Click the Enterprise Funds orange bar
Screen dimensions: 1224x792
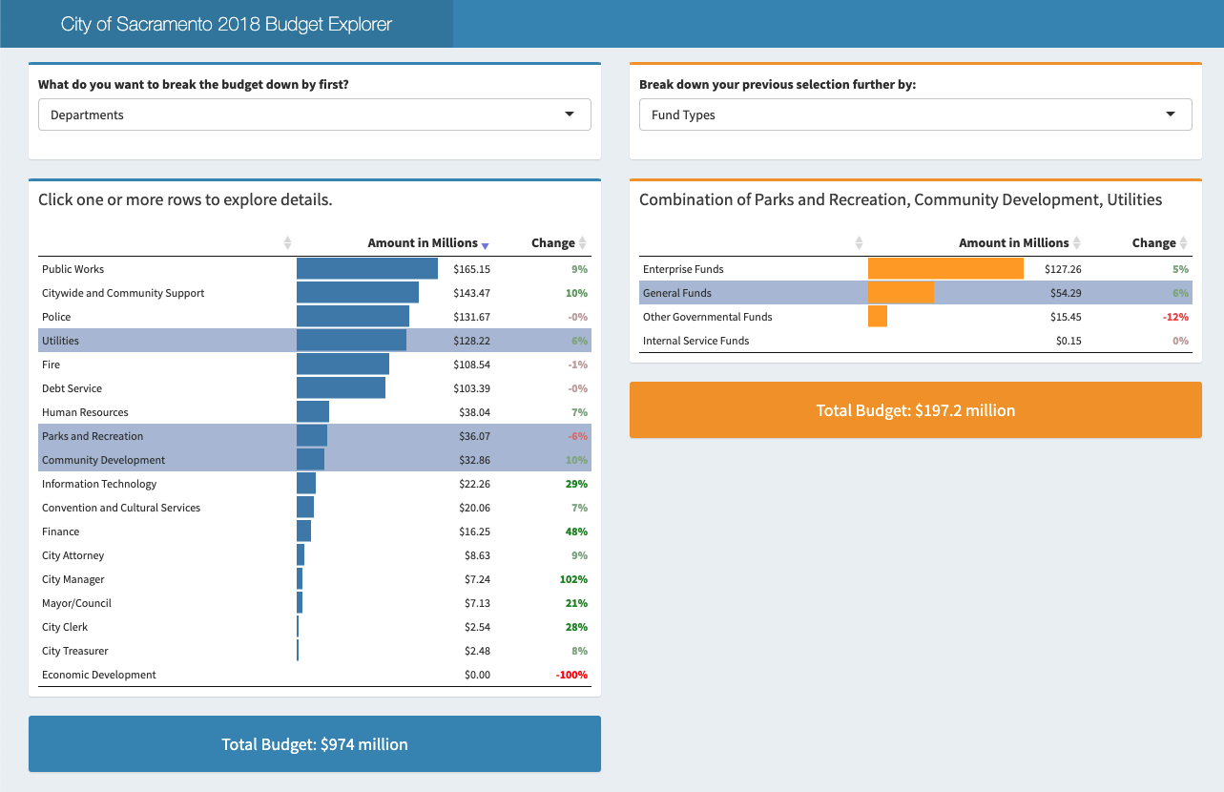945,269
